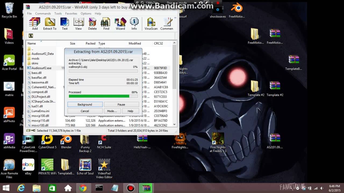The height and width of the screenshot is (193, 344).
Task: Select the Audiosurf2.exe file
Action: click(x=39, y=68)
